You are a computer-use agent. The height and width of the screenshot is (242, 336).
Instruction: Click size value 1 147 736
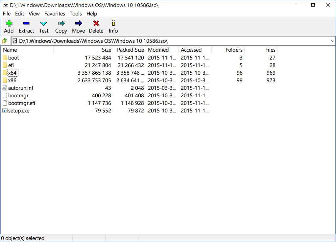point(99,103)
